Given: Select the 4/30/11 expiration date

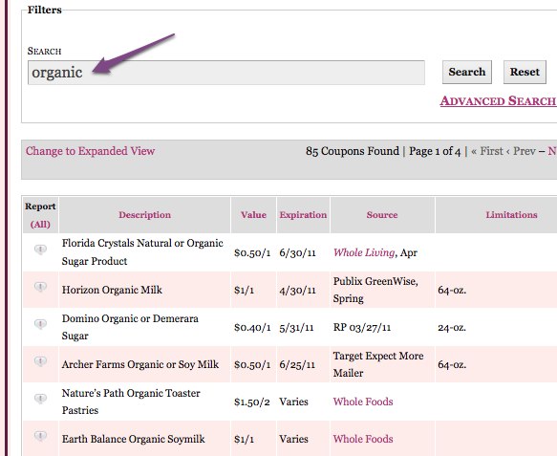Looking at the screenshot, I should click(x=297, y=291).
